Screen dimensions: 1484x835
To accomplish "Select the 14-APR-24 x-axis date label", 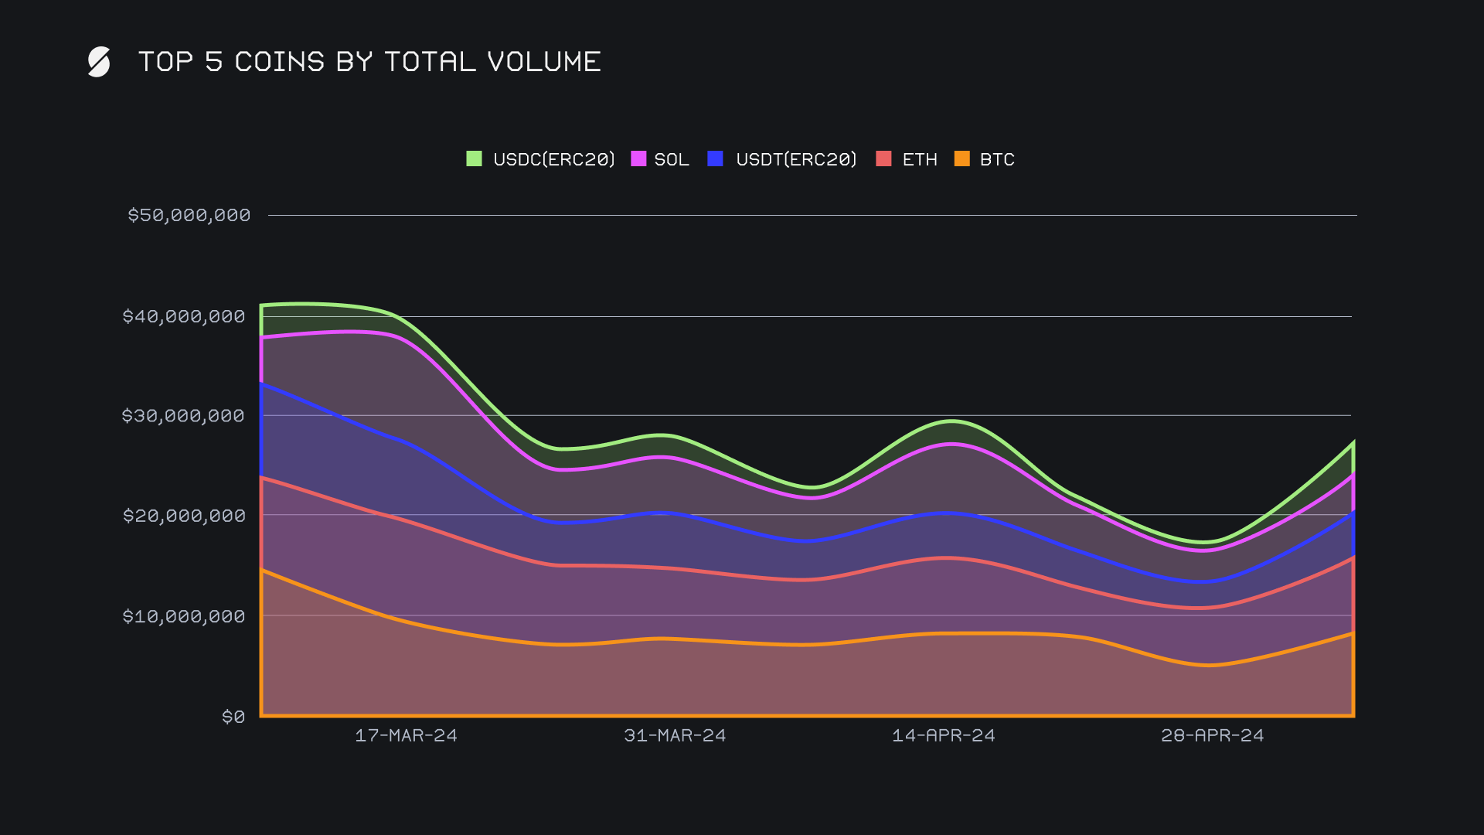I will [943, 735].
